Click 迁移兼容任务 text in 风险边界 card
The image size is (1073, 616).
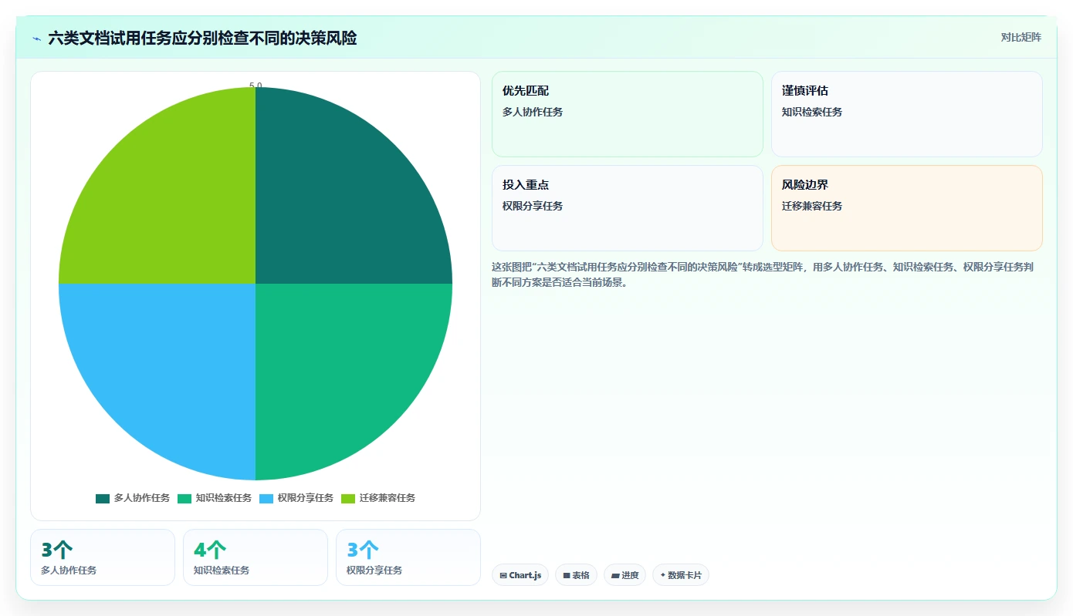pos(812,206)
